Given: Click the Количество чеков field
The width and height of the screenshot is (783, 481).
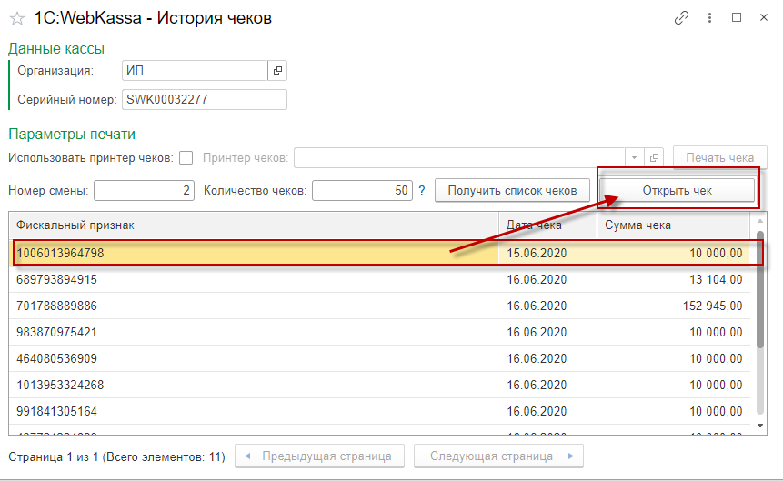Looking at the screenshot, I should coord(362,190).
